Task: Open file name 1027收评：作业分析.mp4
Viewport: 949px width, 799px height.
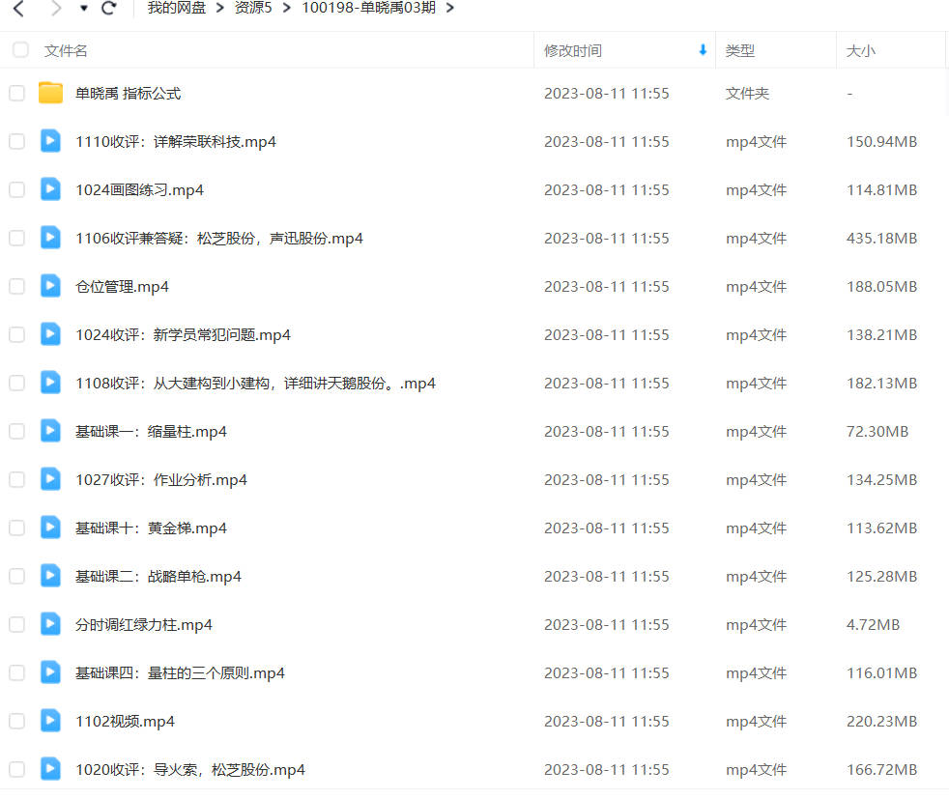Action: tap(161, 480)
